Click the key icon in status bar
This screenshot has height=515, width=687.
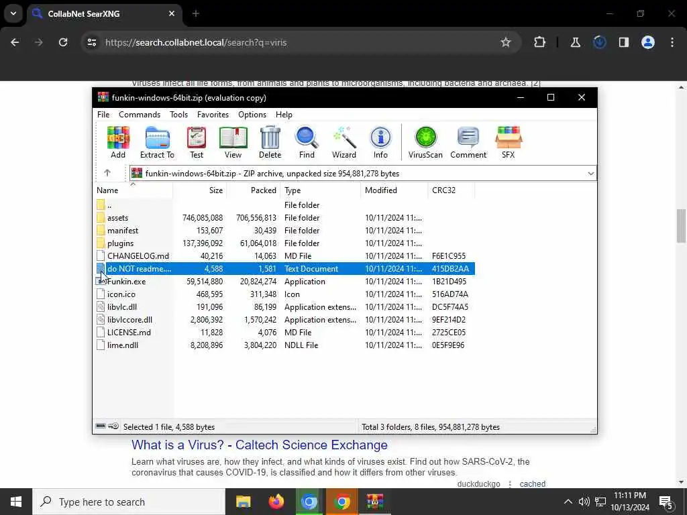pyautogui.click(x=113, y=426)
